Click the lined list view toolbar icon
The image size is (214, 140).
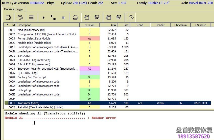tap(32, 17)
